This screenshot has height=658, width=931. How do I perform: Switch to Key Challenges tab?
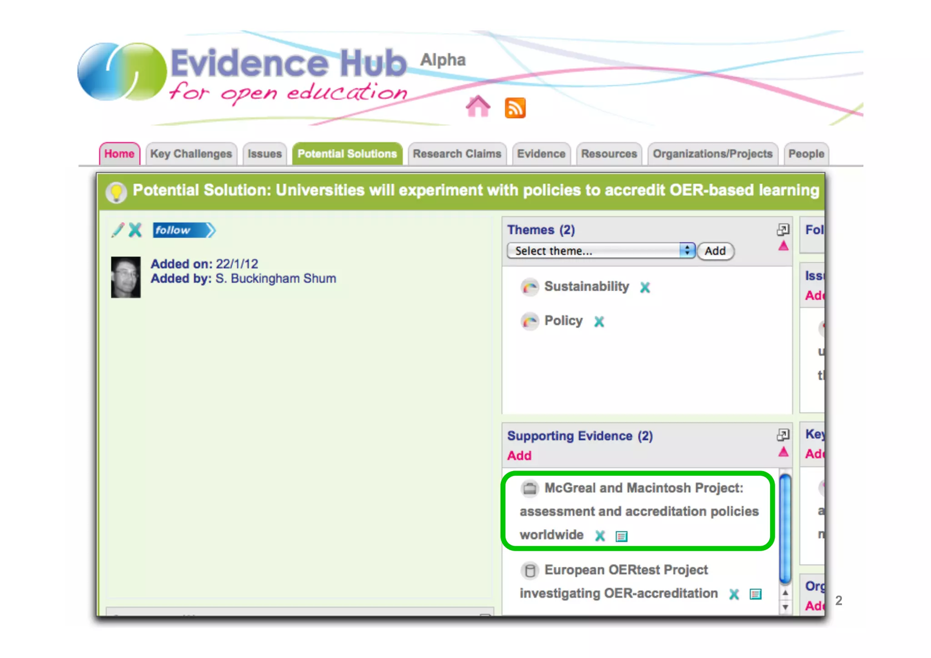tap(191, 154)
